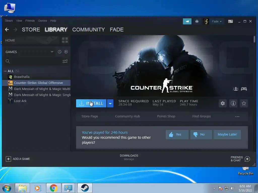
Task: Open the FADE profile tab
Action: (117, 30)
